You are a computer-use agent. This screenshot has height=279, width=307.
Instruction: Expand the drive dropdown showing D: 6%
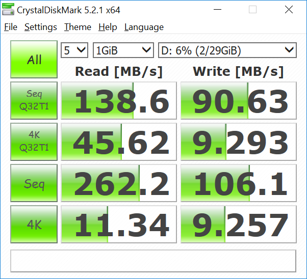point(227,50)
